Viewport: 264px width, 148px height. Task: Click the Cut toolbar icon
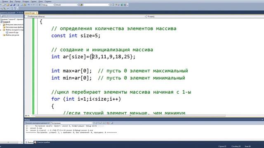[18, 5]
